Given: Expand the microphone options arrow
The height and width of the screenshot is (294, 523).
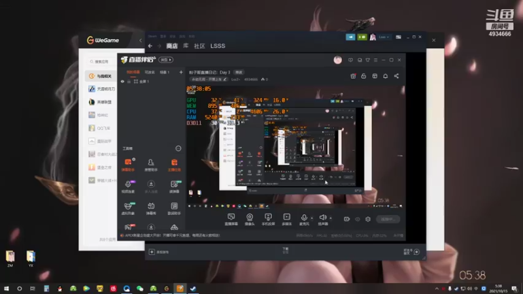Looking at the screenshot, I should pyautogui.click(x=312, y=218).
